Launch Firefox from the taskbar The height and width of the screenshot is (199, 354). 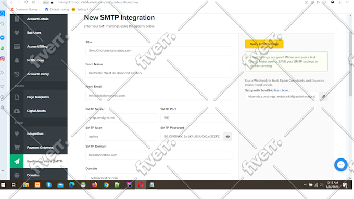pyautogui.click(x=95, y=185)
